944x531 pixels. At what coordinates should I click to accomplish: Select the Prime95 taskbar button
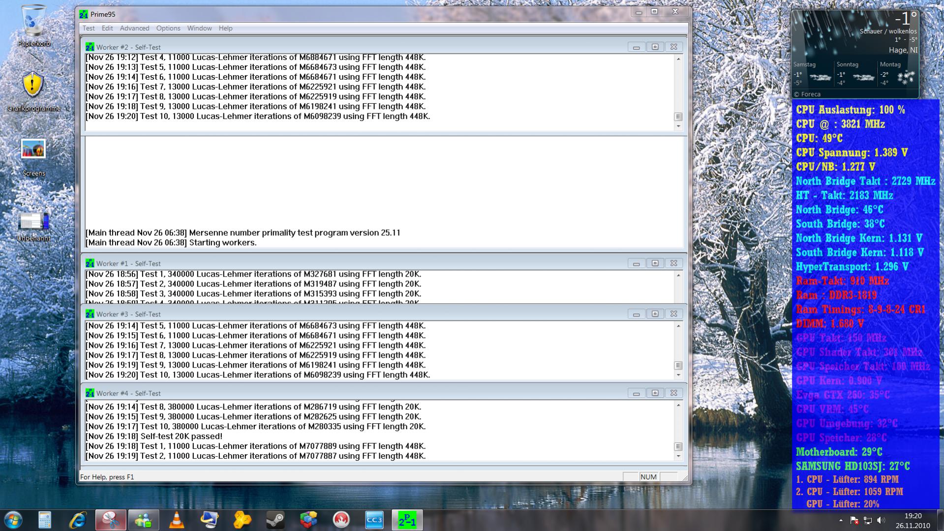[407, 520]
